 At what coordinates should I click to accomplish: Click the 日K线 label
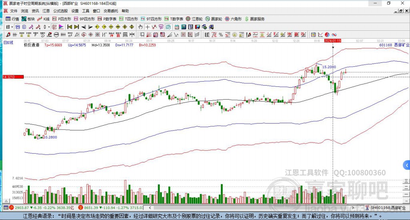[8, 42]
